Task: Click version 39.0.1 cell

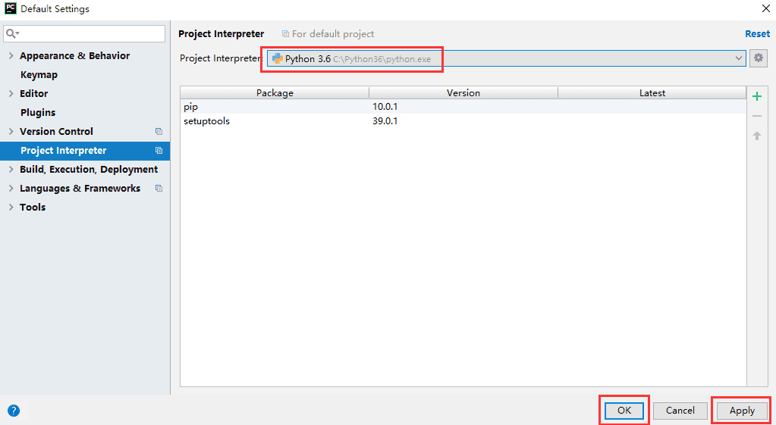Action: 385,121
